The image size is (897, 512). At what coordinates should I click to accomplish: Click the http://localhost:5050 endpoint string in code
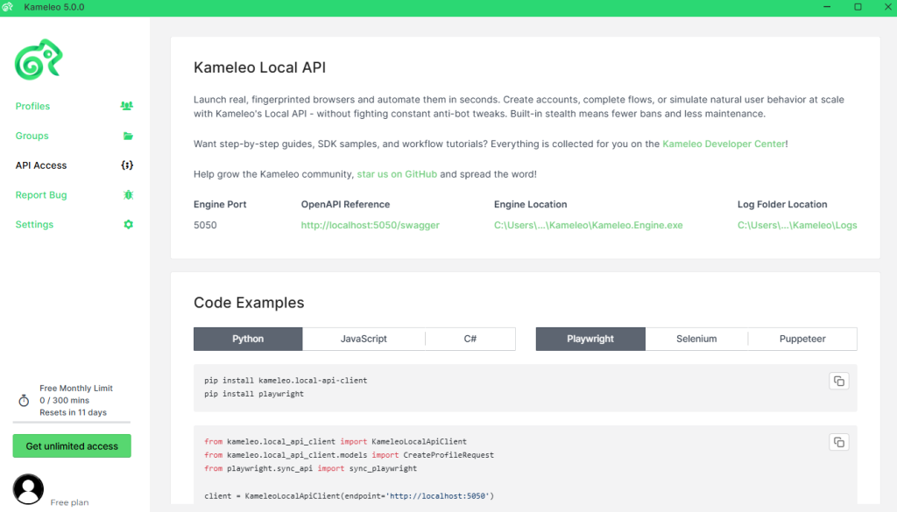(x=438, y=496)
